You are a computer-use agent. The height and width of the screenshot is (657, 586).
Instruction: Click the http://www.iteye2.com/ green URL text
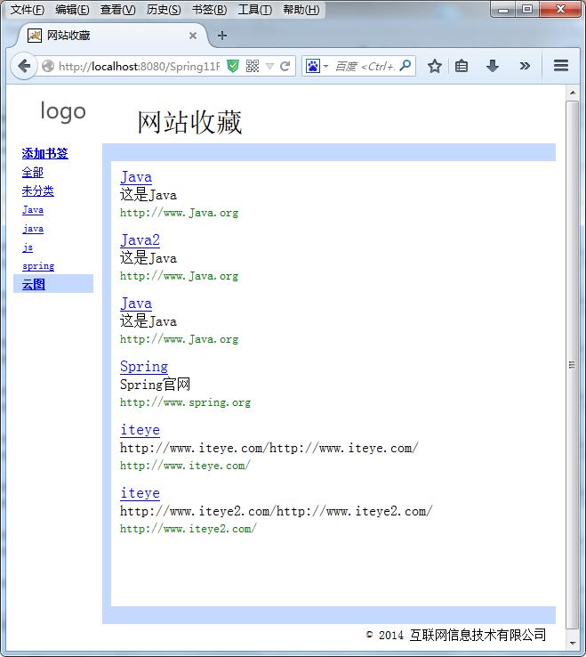[x=188, y=529]
